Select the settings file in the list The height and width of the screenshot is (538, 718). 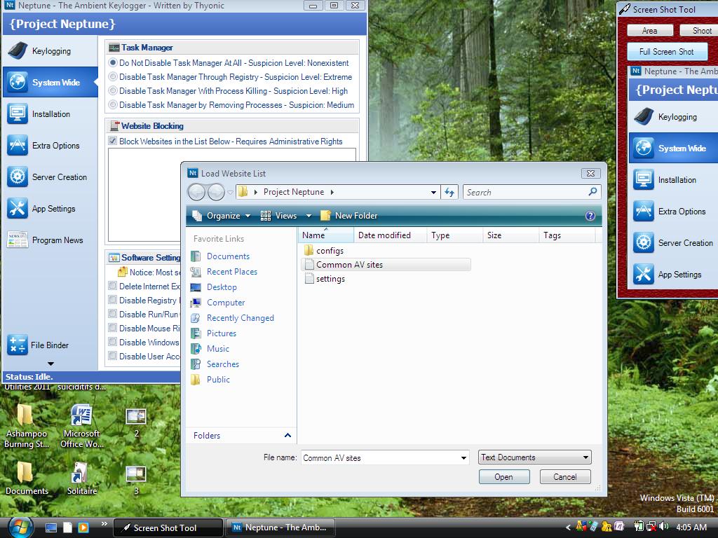click(325, 279)
